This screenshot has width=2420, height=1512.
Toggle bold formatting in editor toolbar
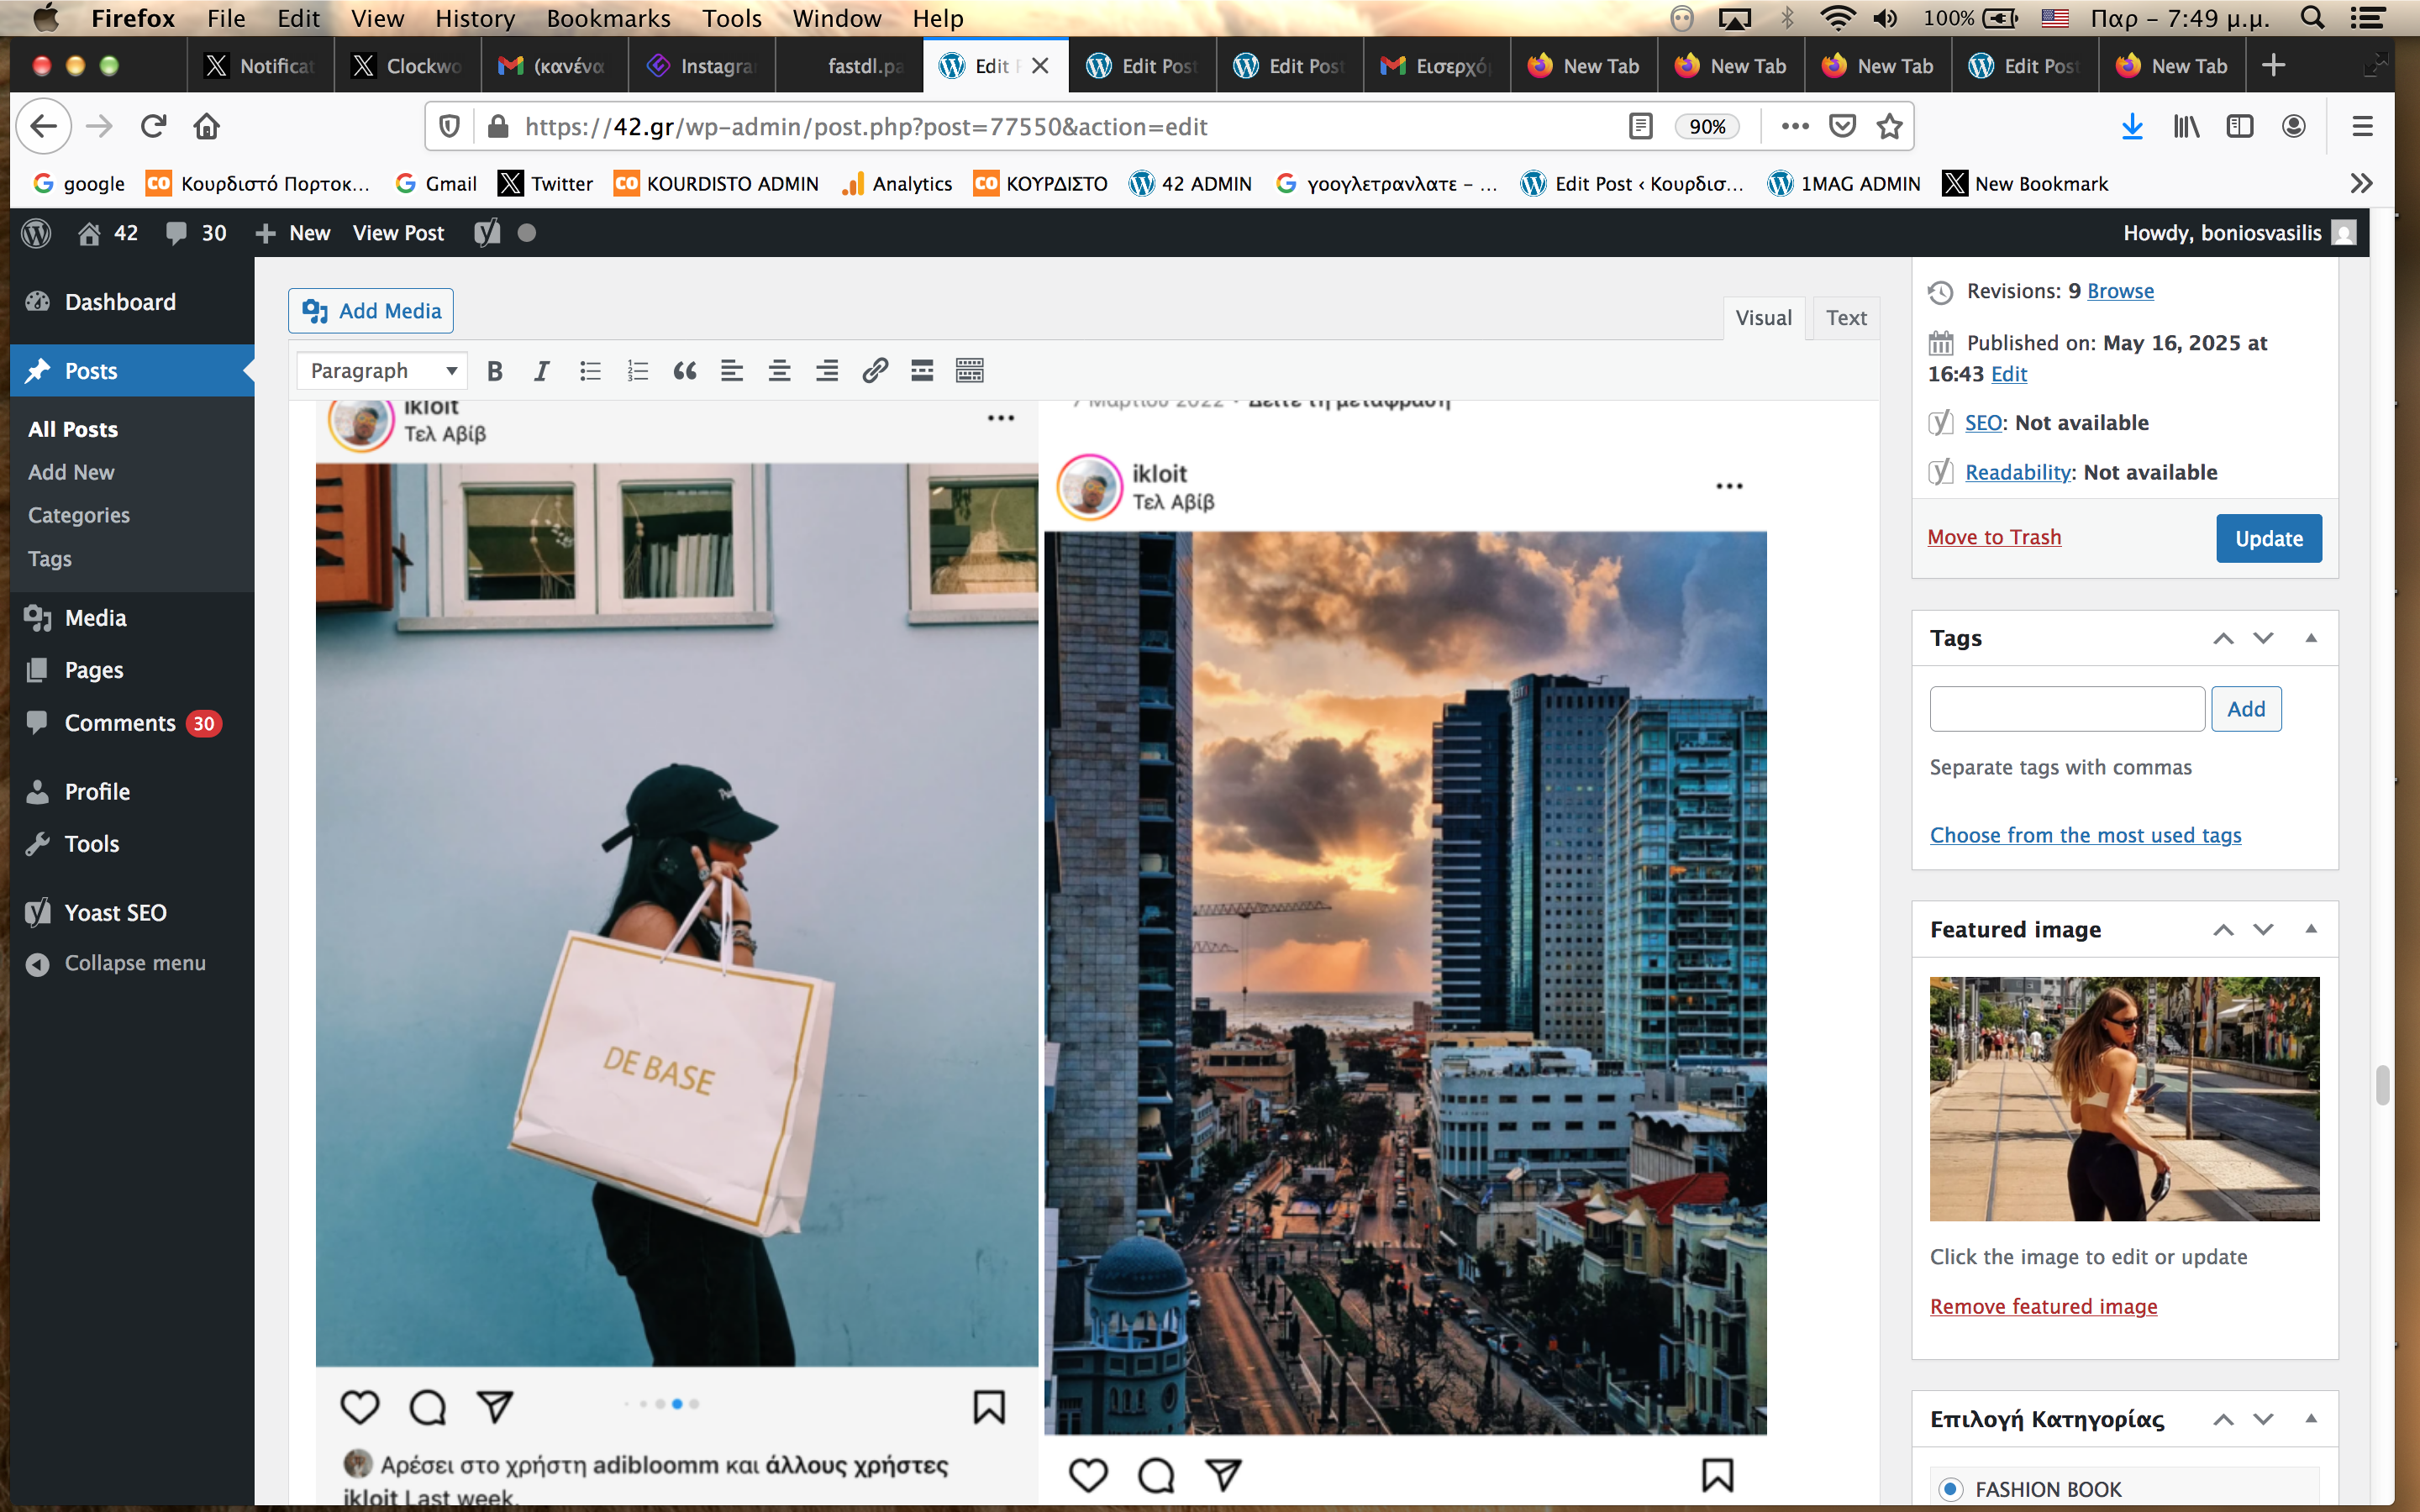tap(494, 371)
